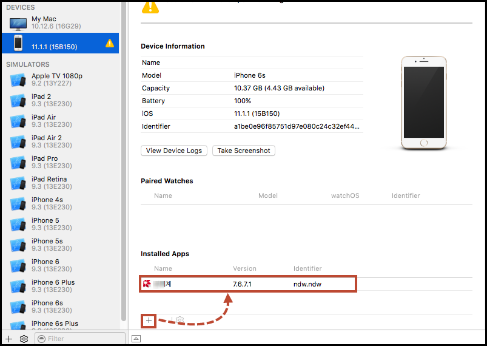Click the Paired Watches Name column header
The height and width of the screenshot is (346, 487).
(163, 195)
